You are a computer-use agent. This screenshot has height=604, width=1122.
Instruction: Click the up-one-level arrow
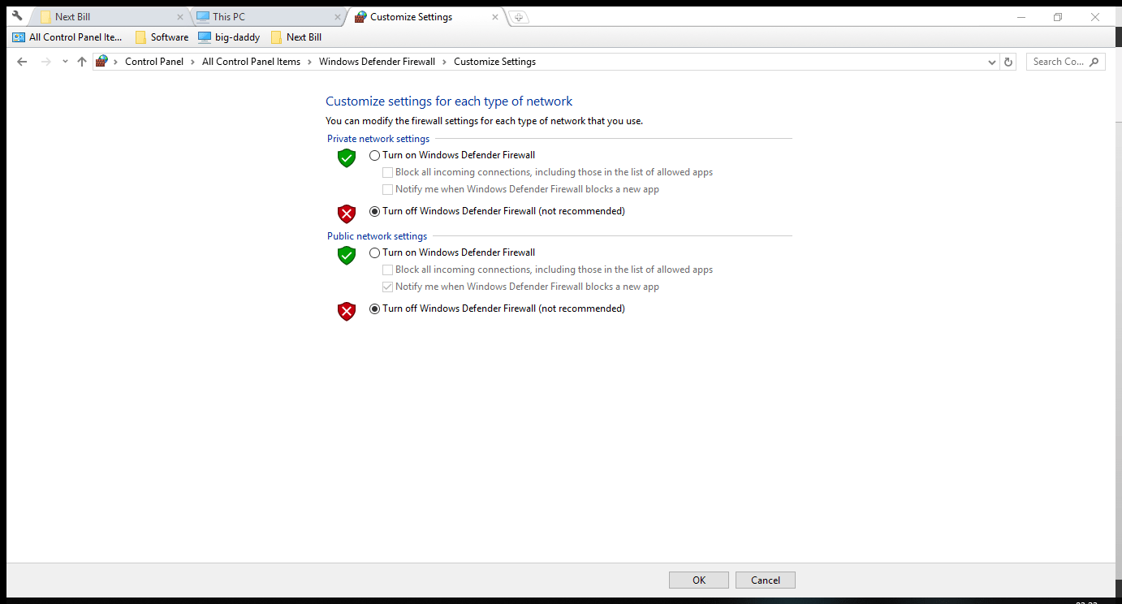(x=81, y=61)
